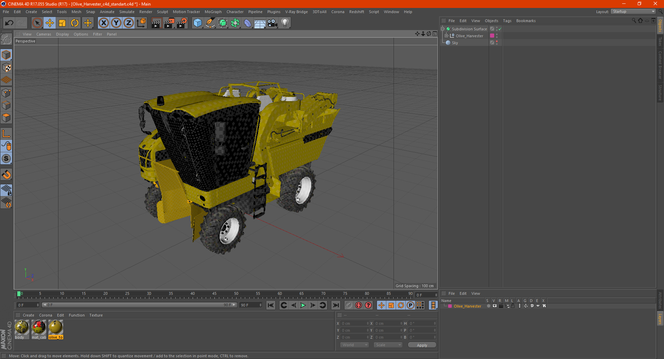Add a Subdivision Surface generator

click(x=223, y=23)
